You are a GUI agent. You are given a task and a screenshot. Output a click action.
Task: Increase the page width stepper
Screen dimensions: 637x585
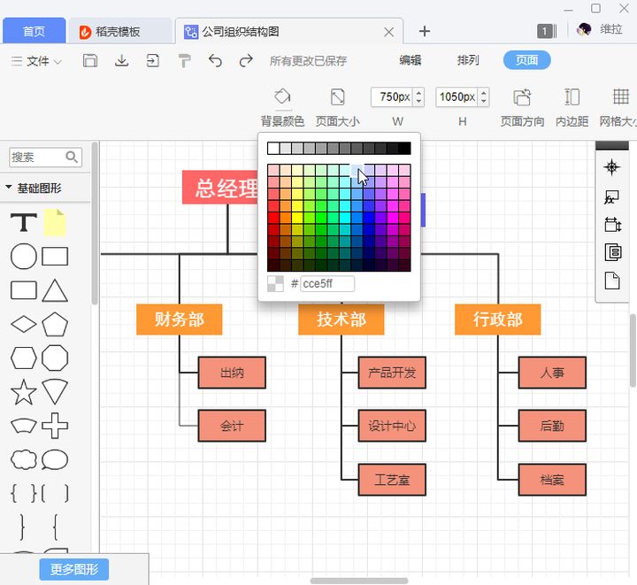pos(418,93)
